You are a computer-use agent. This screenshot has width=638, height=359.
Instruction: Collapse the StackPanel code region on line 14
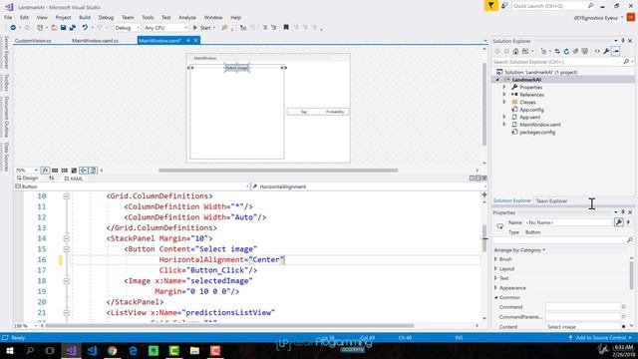(x=67, y=238)
